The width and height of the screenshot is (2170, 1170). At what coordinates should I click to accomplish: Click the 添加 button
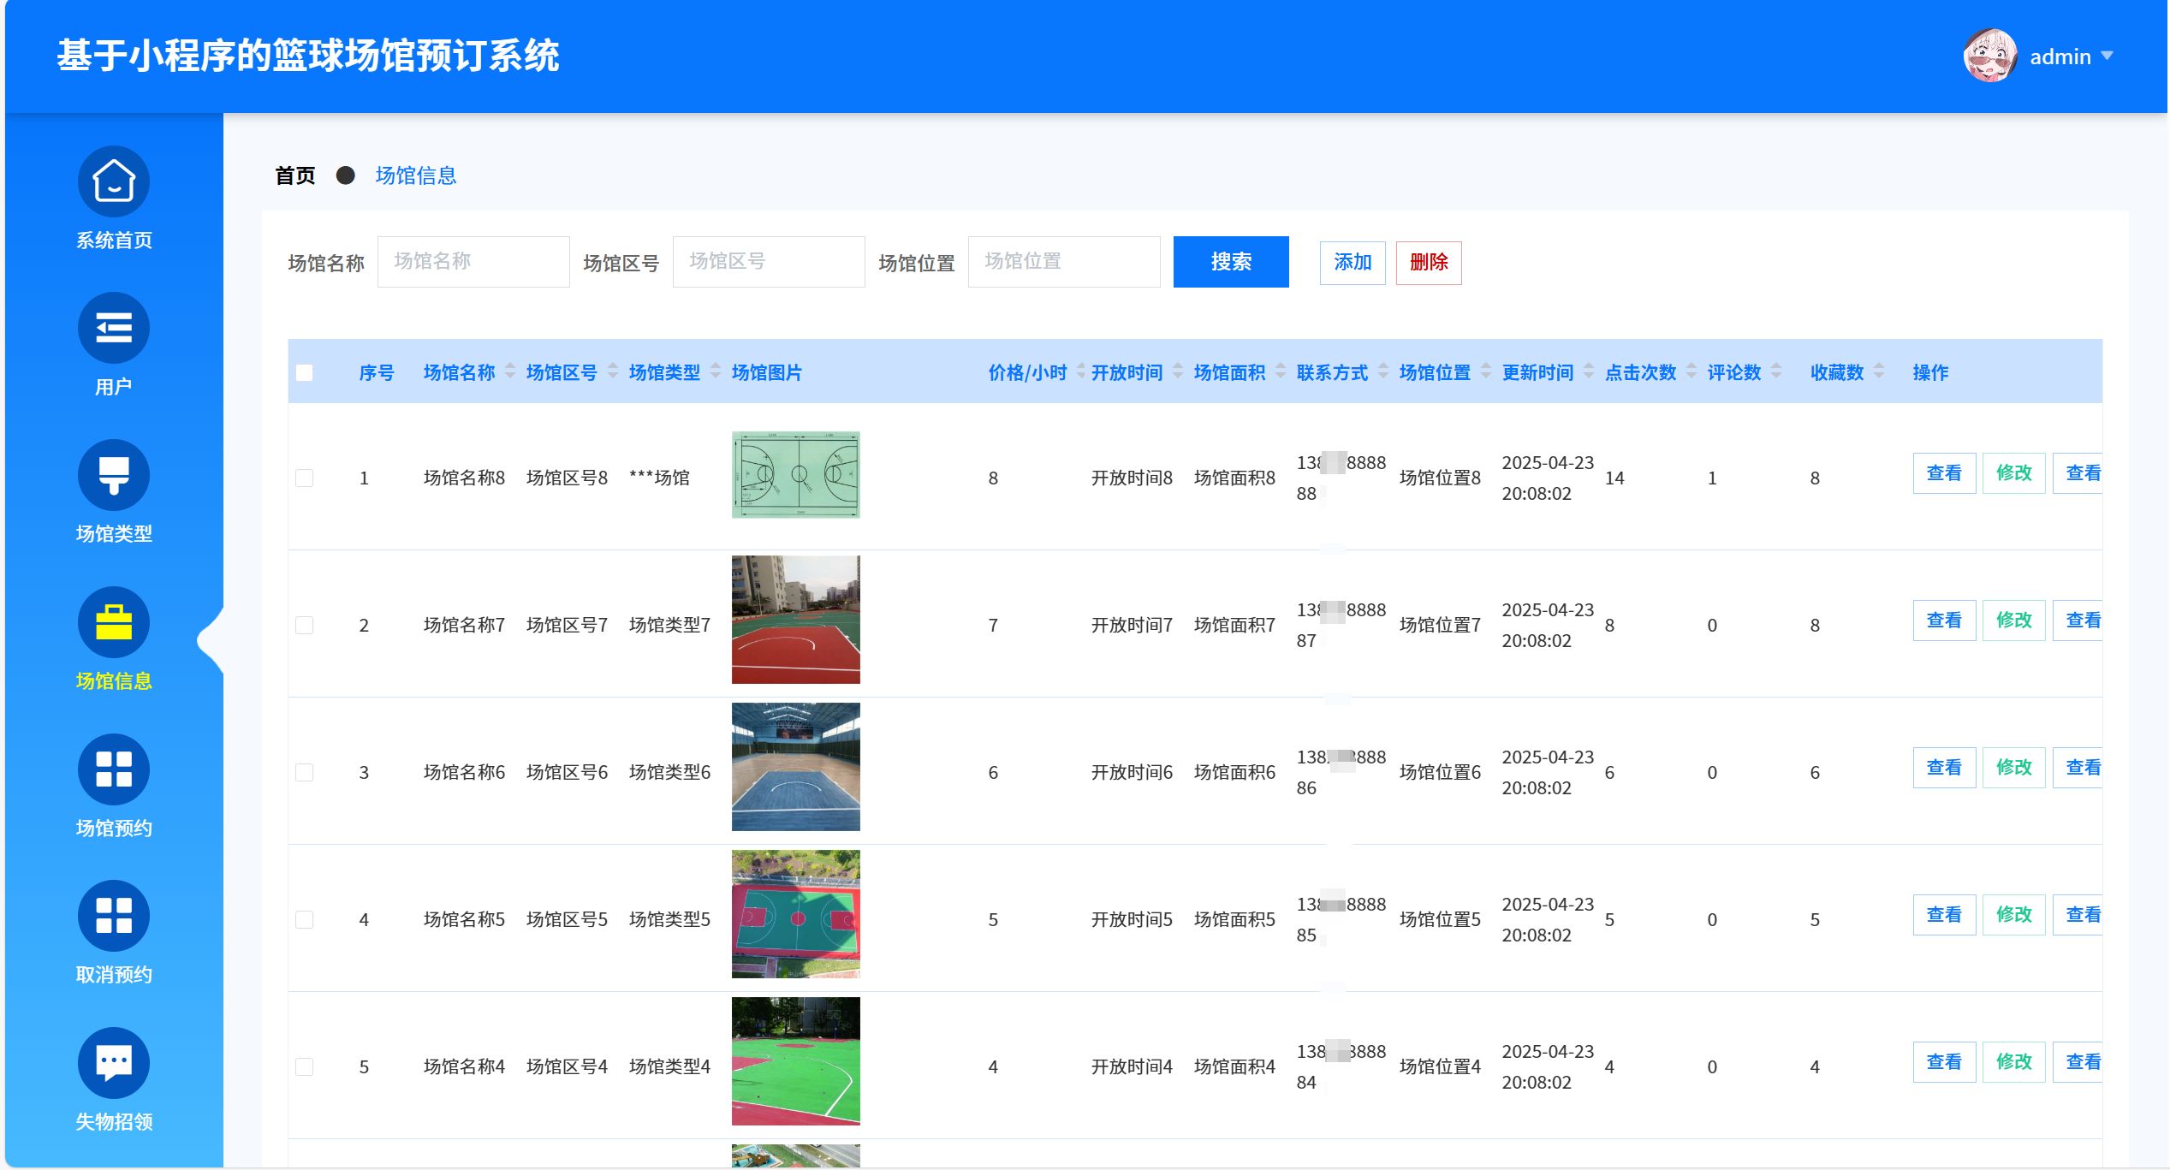pyautogui.click(x=1353, y=263)
